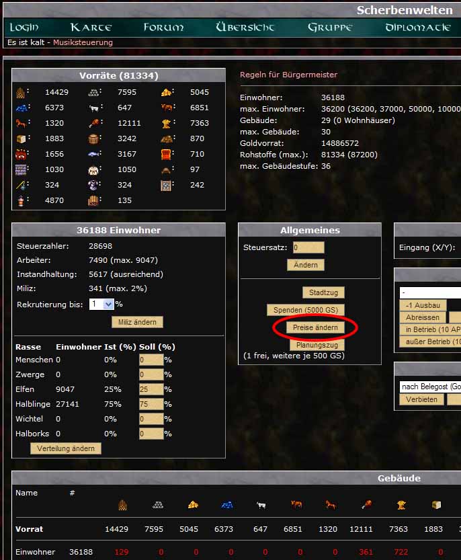Open the Musiksteuerung link
The width and height of the screenshot is (461, 560).
point(83,42)
